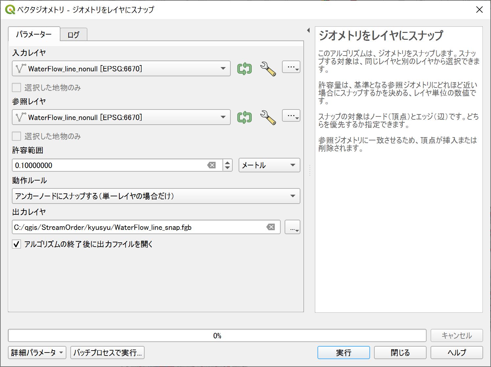Screen dimensions: 491x367
Task: Browse for 参照レイヤ with the ellipsis button
Action: coord(291,116)
